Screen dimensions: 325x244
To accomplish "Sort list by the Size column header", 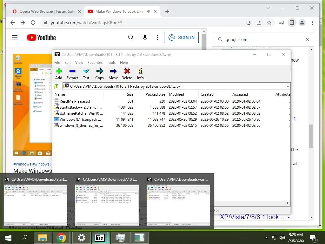I will tap(119, 94).
